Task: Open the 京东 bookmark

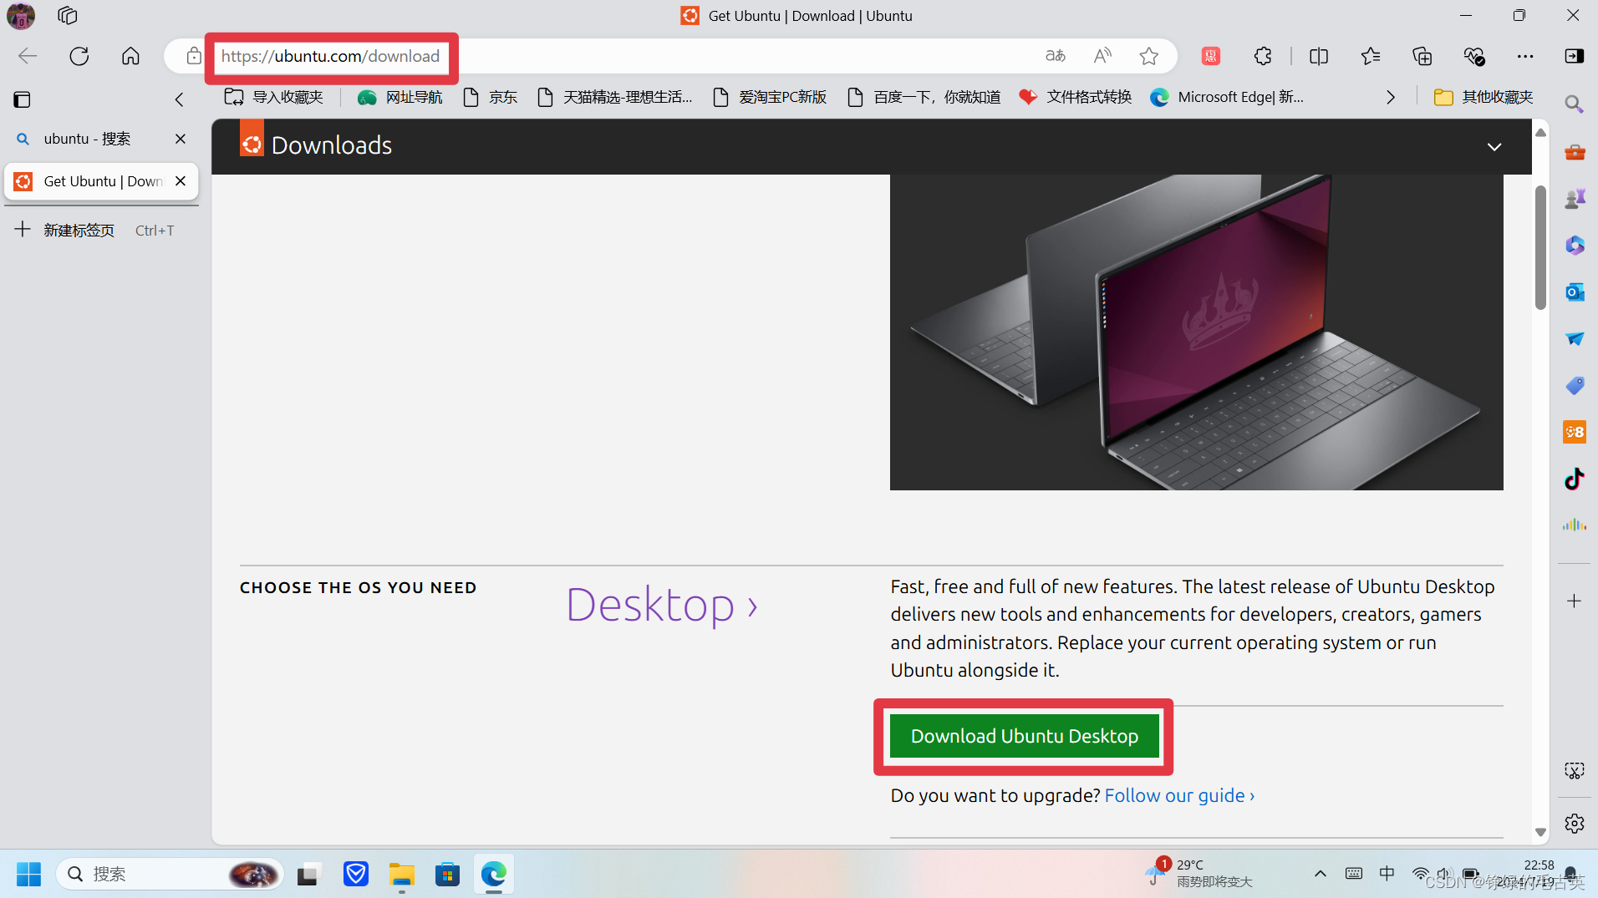Action: point(491,97)
